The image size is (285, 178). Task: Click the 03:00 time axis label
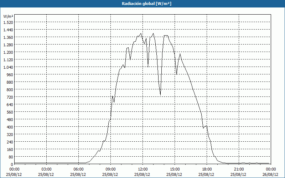[46, 169]
